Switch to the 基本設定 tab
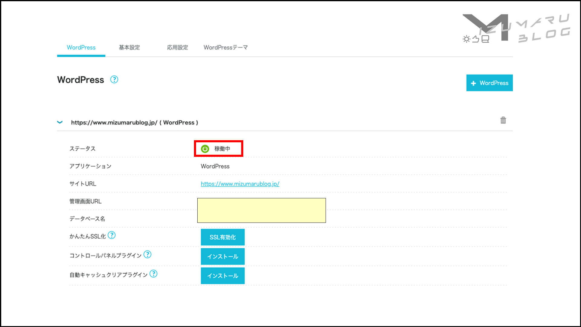Screen dimensions: 581x327 pyautogui.click(x=129, y=48)
